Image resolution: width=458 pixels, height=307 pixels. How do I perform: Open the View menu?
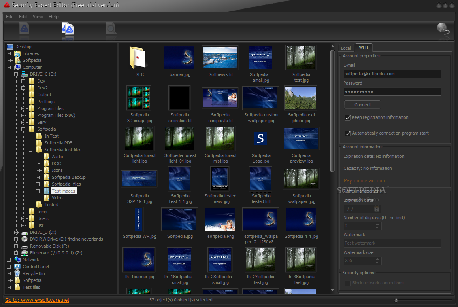(x=38, y=17)
